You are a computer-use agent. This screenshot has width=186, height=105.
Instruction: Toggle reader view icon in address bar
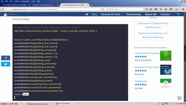(x=103, y=9)
